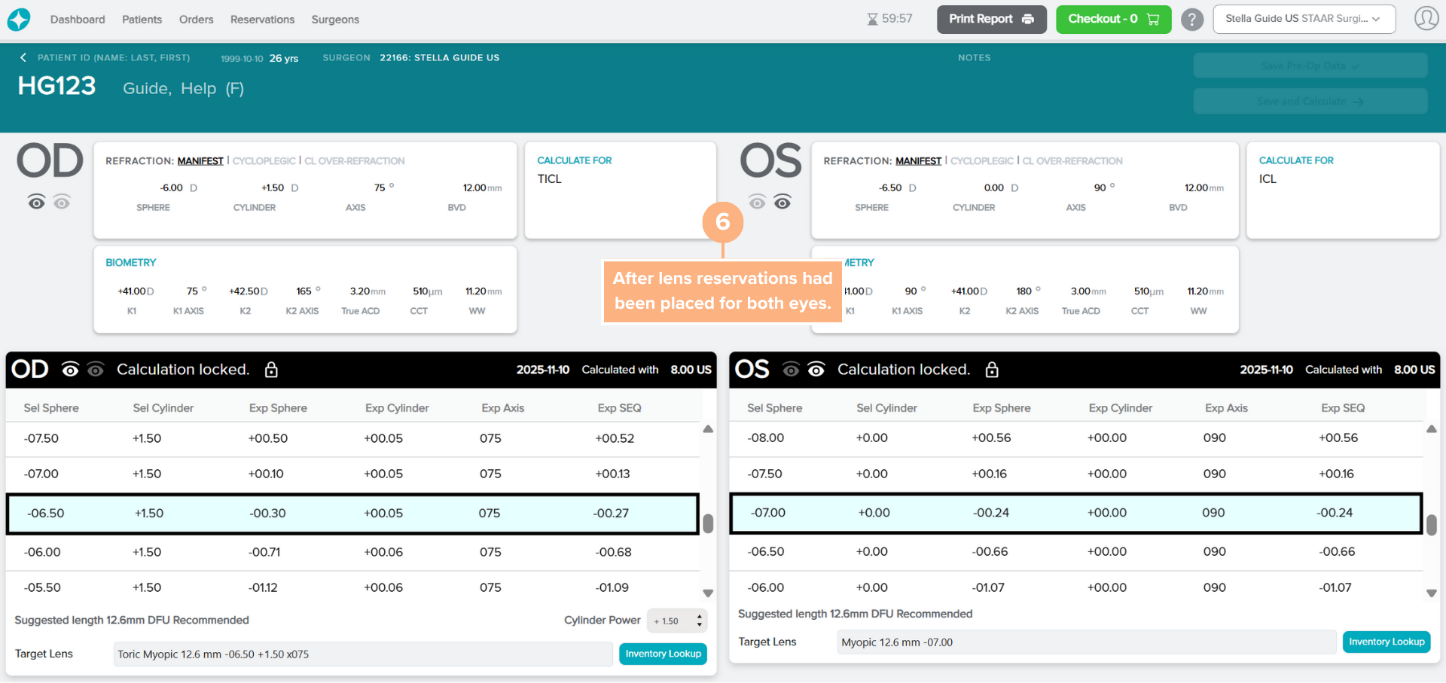Toggle first eye icon in OD calculation bar
This screenshot has height=683, width=1446.
pos(70,370)
